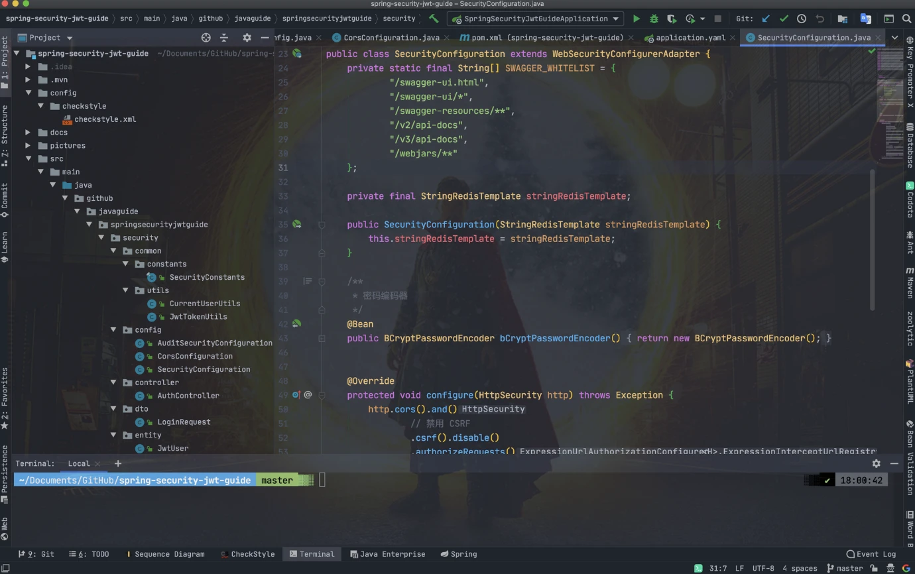Run with profiler icon
The image size is (915, 574).
pyautogui.click(x=690, y=19)
